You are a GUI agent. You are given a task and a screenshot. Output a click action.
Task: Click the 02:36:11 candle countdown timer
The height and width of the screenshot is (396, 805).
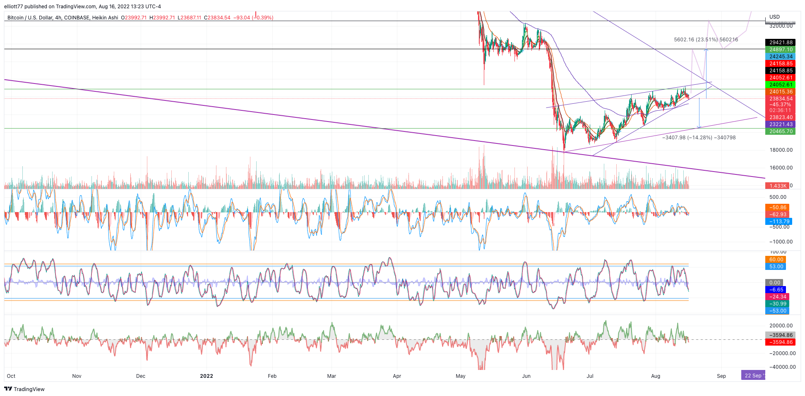pos(780,110)
